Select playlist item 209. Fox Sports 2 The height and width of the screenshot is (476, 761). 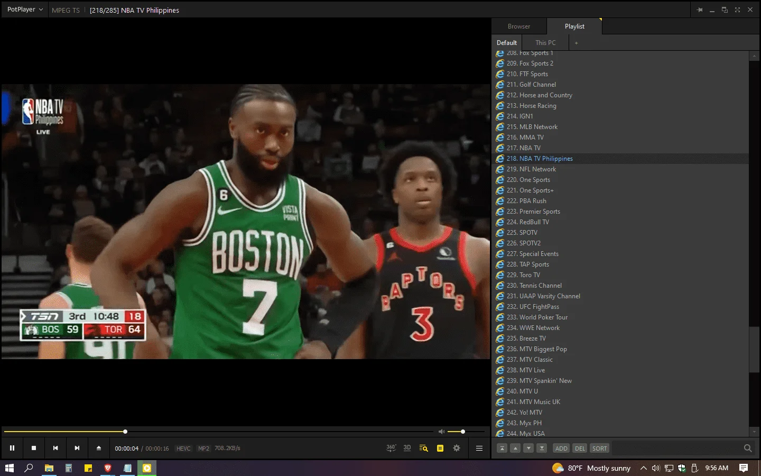[x=621, y=63]
